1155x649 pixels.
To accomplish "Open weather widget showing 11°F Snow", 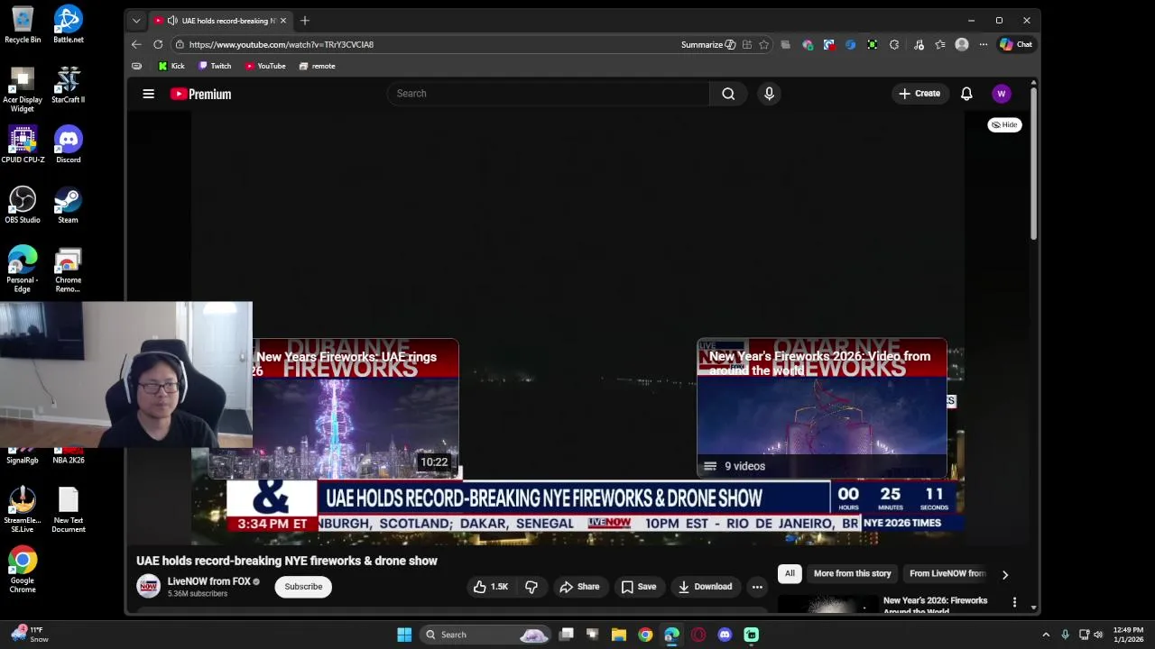I will pos(29,635).
